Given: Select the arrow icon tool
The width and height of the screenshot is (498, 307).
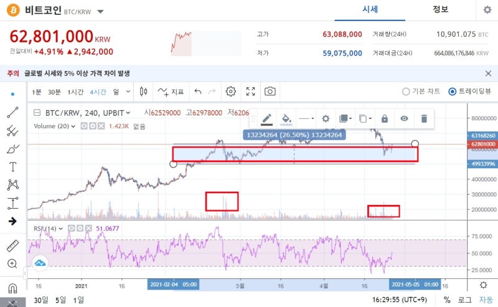Looking at the screenshot, I should tap(12, 221).
